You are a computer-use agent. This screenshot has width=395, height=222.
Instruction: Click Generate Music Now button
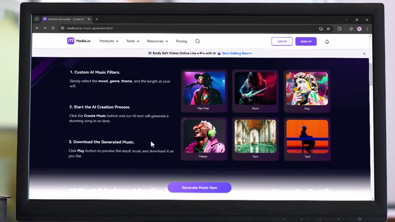click(x=199, y=188)
